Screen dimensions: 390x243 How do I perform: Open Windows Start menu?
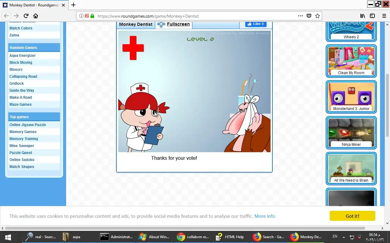[x=8, y=237]
